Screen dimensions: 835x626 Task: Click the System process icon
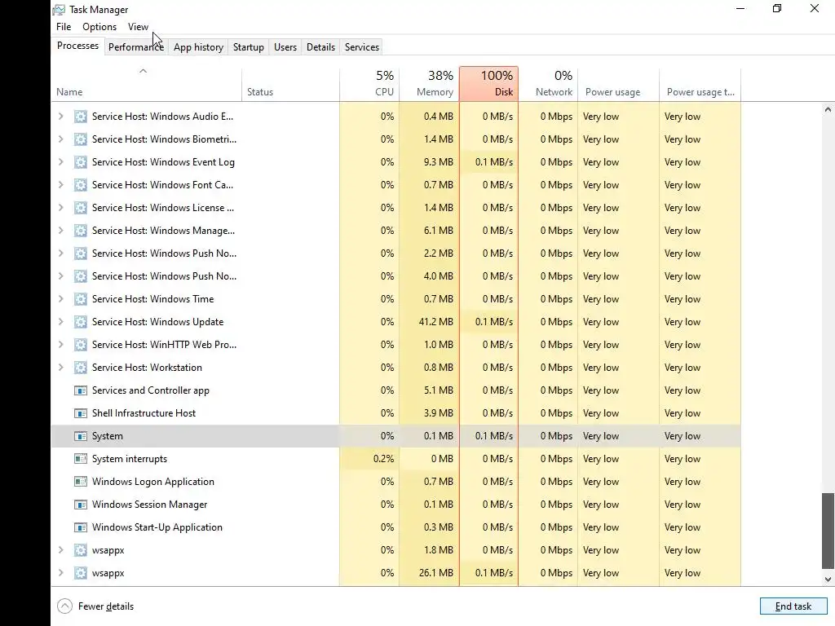(81, 437)
